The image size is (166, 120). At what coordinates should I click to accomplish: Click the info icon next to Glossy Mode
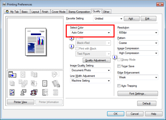pyautogui.click(x=115, y=57)
